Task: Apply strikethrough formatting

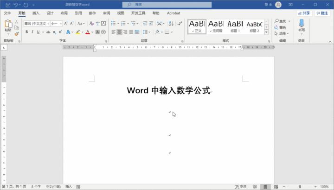Action: click(x=48, y=32)
